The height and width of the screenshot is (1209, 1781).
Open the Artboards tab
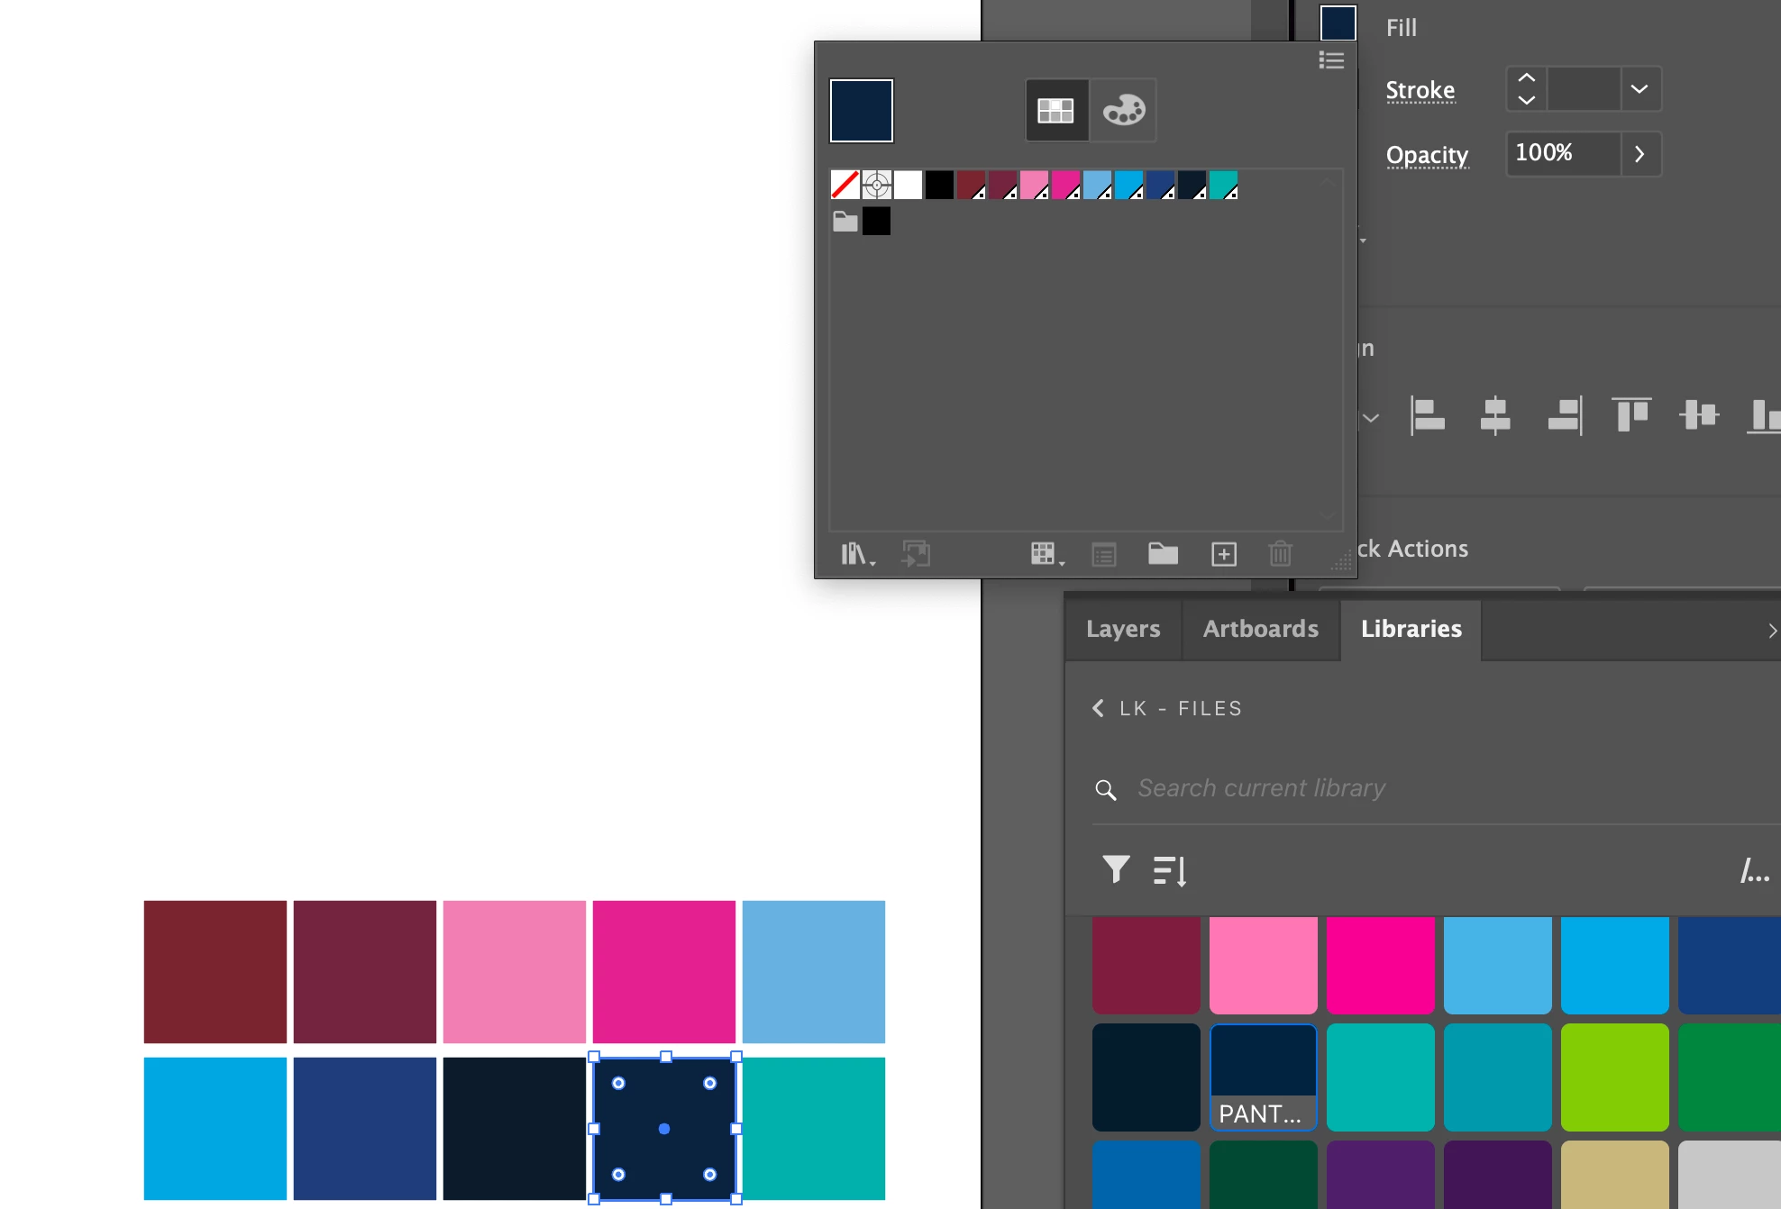(x=1260, y=629)
